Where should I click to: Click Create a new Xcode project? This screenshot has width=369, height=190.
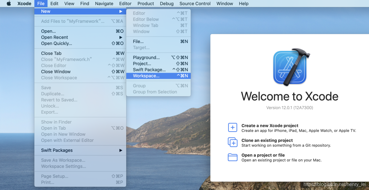[x=270, y=125]
